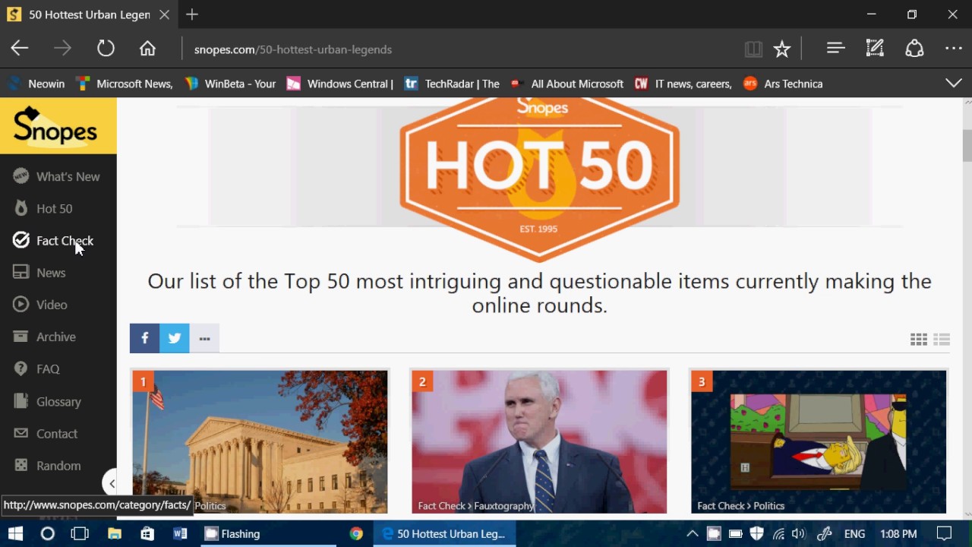Image resolution: width=972 pixels, height=547 pixels.
Task: Open Windows Start menu
Action: [x=15, y=534]
